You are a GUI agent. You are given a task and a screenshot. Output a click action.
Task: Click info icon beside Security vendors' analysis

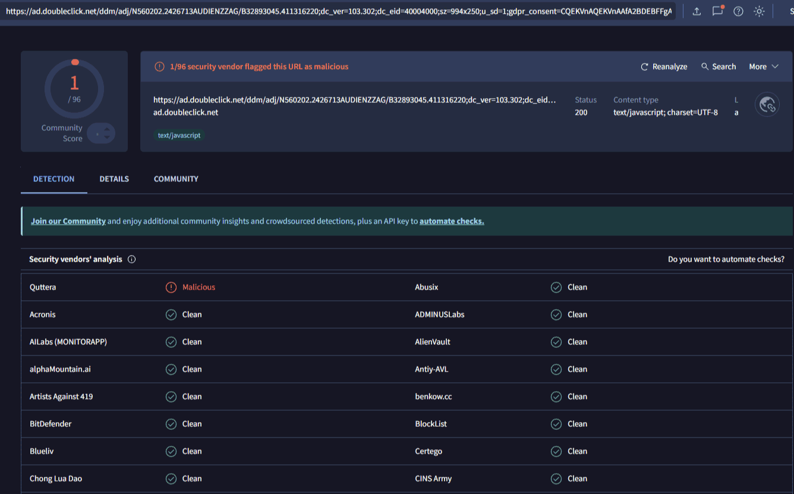(x=132, y=259)
